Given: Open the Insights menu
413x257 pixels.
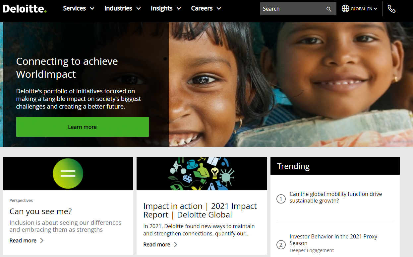Looking at the screenshot, I should (x=166, y=8).
